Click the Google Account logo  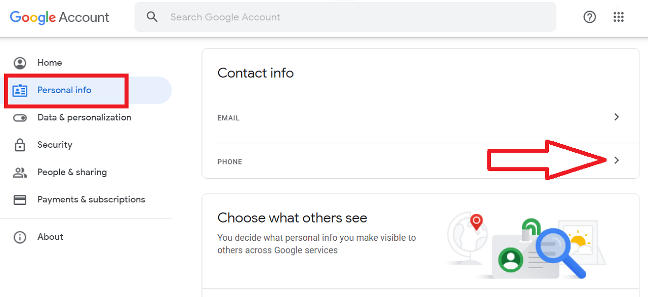[x=59, y=17]
